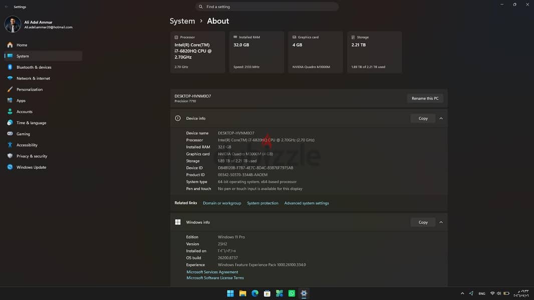
Task: Open the Windows Start button
Action: (x=230, y=293)
